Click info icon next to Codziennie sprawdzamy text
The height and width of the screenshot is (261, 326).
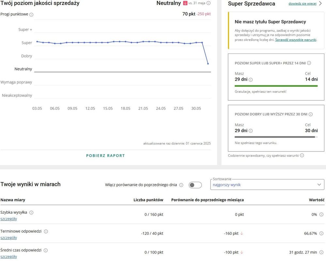(x=302, y=156)
